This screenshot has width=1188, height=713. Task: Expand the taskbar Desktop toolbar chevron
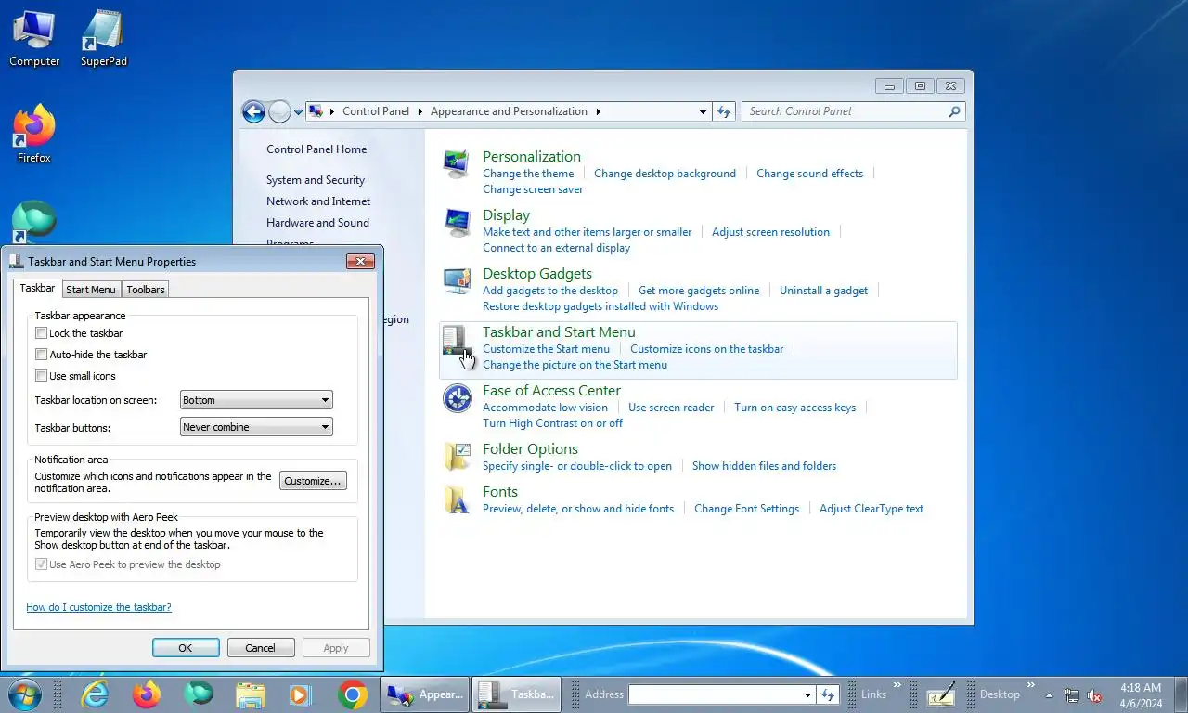coord(1030,684)
